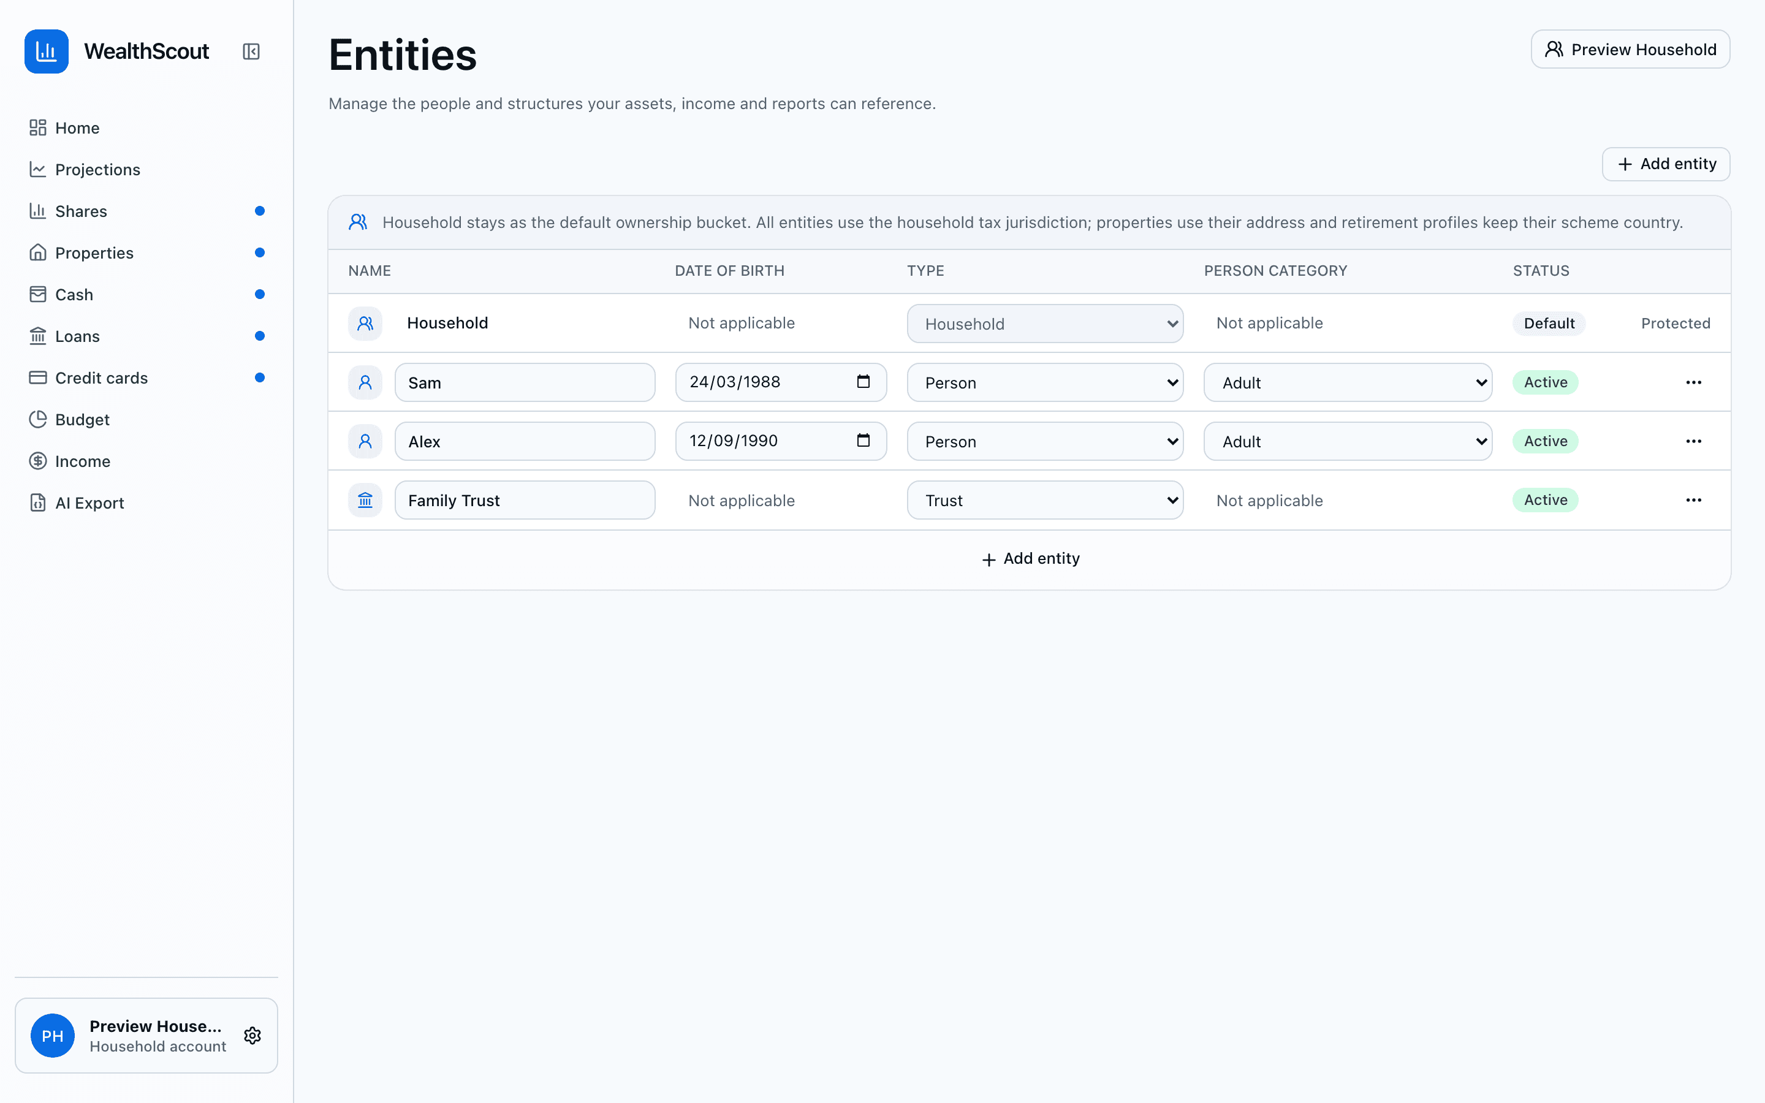Click the Household name text
The image size is (1765, 1103).
tap(447, 323)
